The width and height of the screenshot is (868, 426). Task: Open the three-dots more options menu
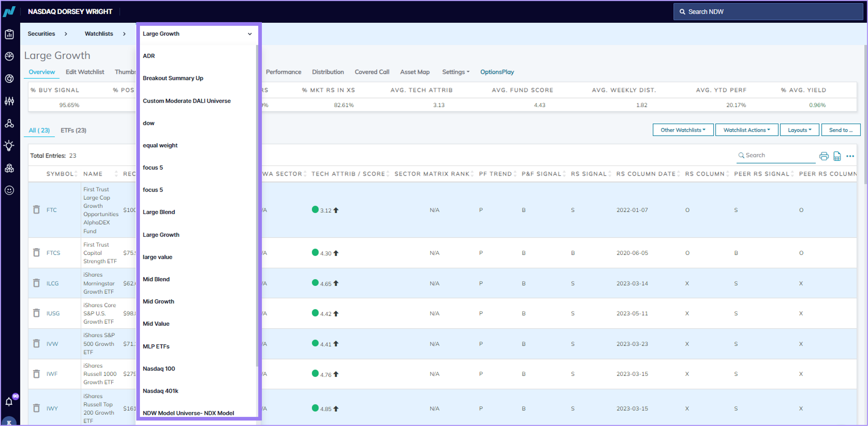(850, 156)
